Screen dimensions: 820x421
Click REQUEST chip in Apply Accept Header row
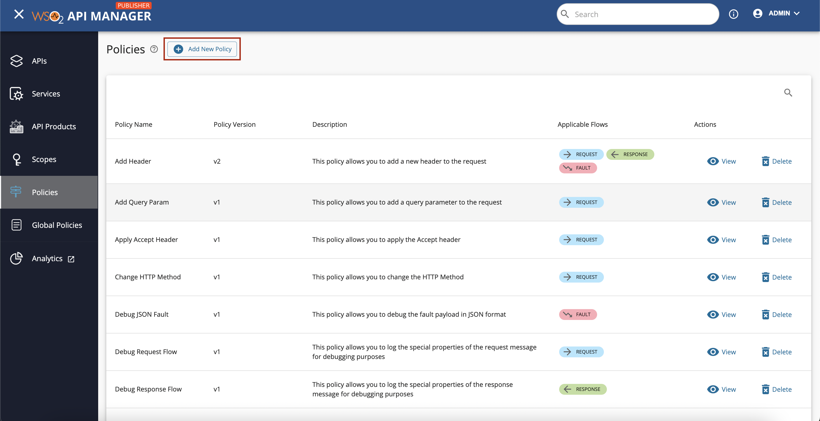581,239
